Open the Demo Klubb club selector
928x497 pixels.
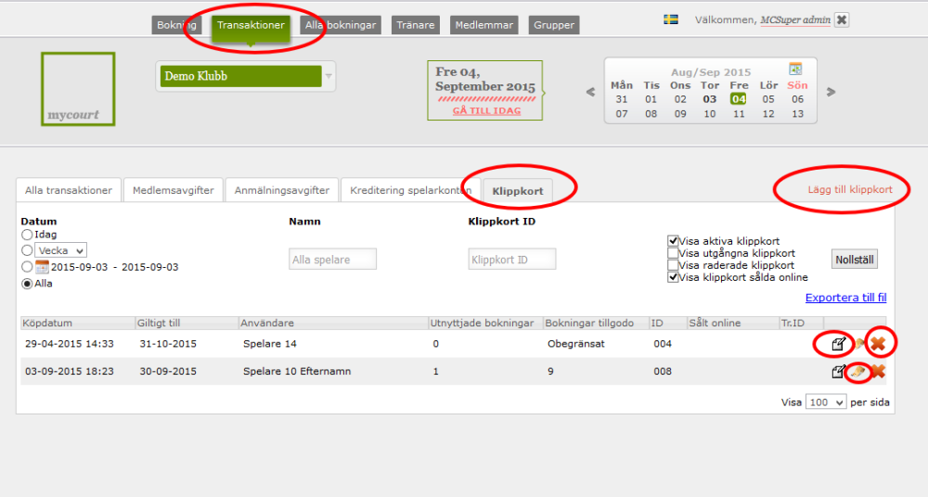[246, 76]
